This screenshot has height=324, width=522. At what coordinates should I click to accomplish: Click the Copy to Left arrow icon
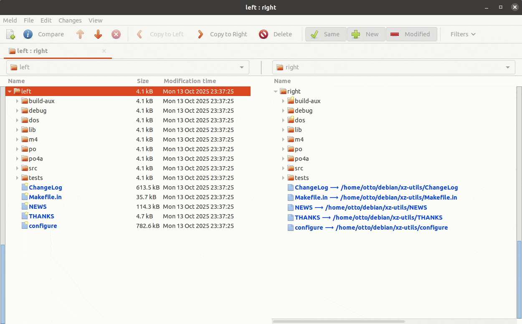pos(140,34)
